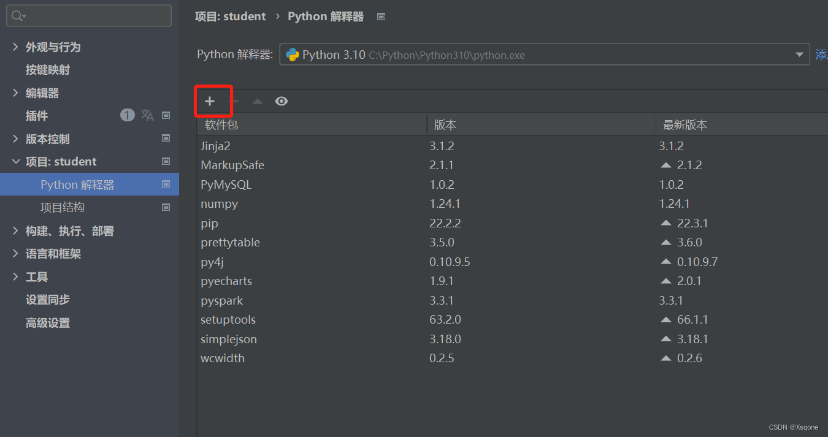Click project-level icon beside Python interpreter breadcrumb

[x=381, y=17]
